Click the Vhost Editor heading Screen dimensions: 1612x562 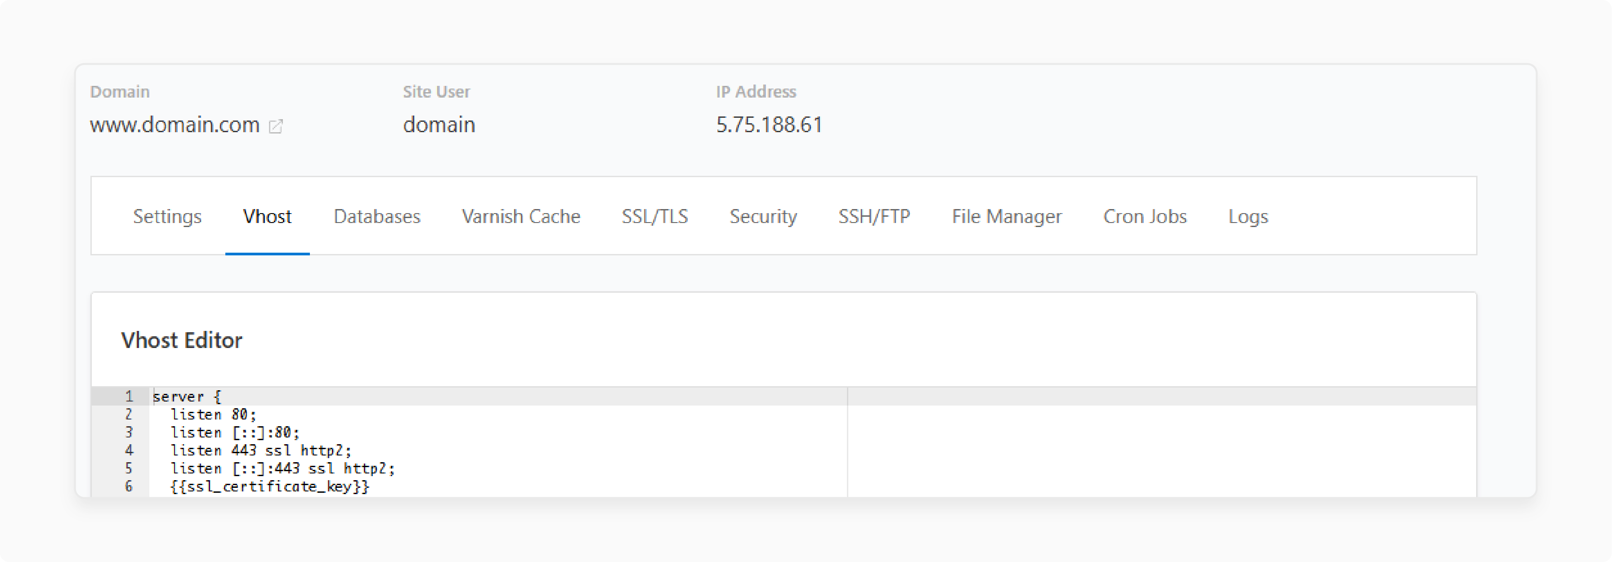(x=181, y=340)
